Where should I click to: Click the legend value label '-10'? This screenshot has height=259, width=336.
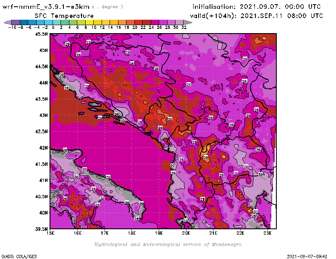coord(12,27)
